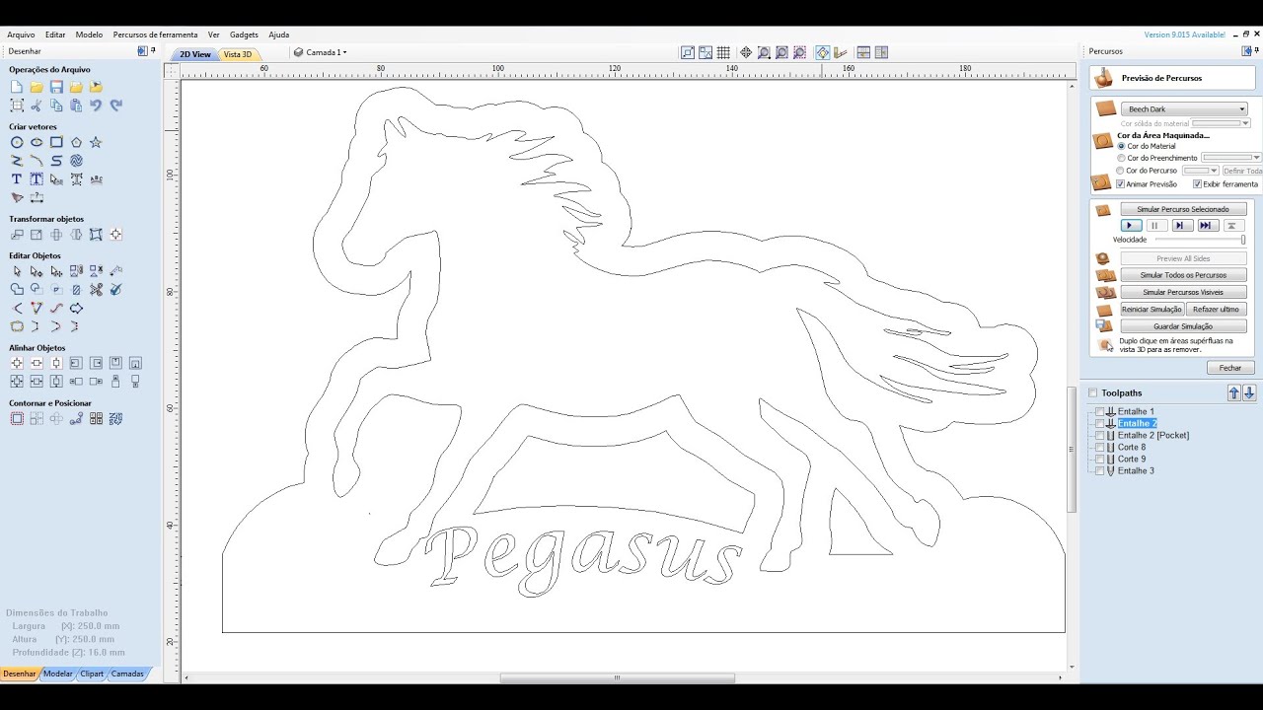The width and height of the screenshot is (1263, 710).
Task: Click the Version 9.015 Available link
Action: click(1184, 35)
